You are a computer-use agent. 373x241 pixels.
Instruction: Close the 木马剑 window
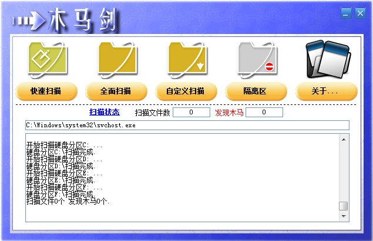coord(361,13)
